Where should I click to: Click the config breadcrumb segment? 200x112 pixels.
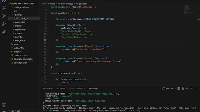pyautogui.click(x=51, y=4)
